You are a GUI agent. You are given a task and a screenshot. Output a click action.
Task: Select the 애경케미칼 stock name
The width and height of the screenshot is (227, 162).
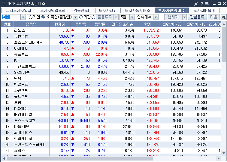tap(23, 114)
